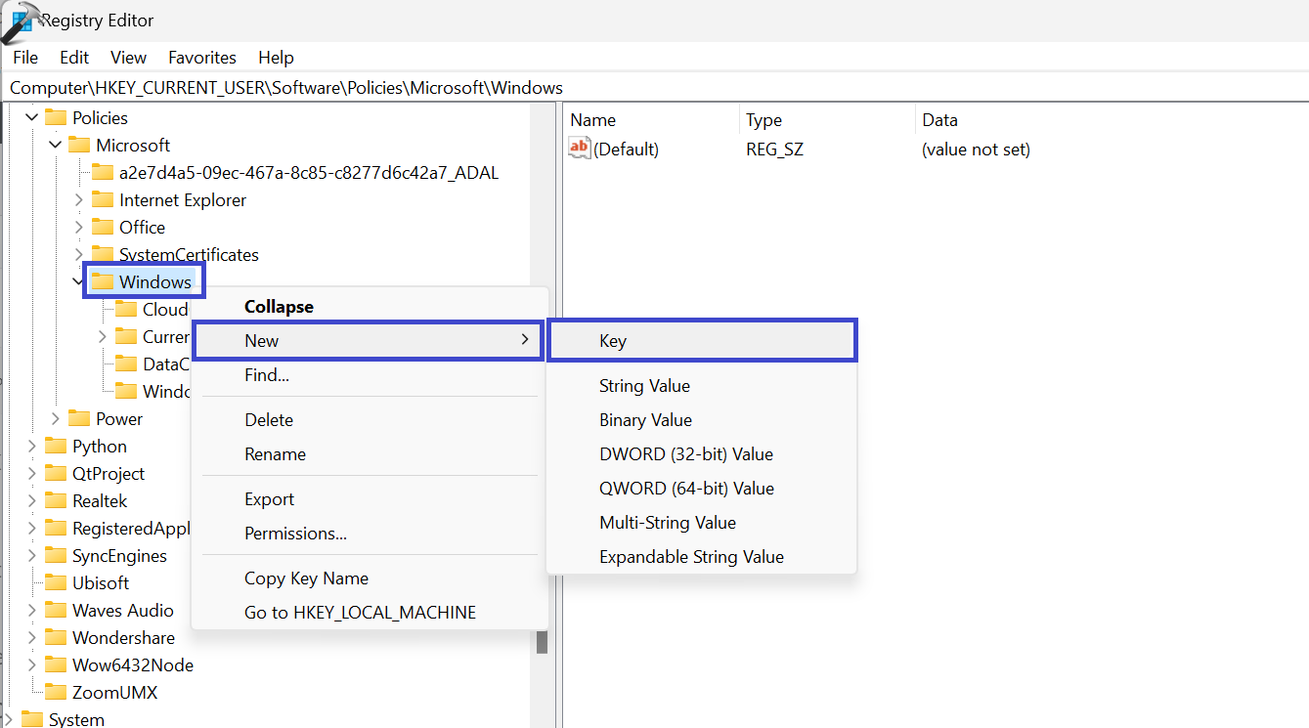Expand the Wondershare key chevron
1309x728 pixels.
pos(32,638)
